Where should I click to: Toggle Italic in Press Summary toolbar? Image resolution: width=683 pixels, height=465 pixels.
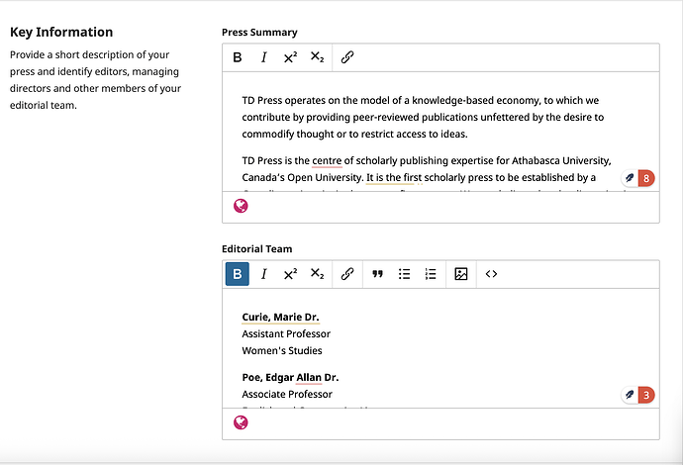coord(263,57)
